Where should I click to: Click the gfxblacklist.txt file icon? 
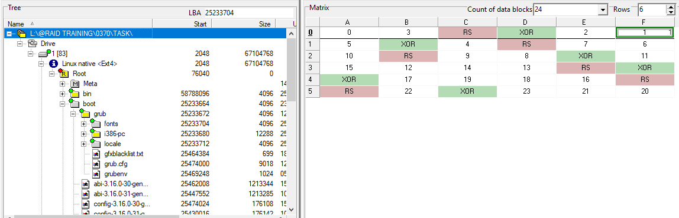pos(96,154)
